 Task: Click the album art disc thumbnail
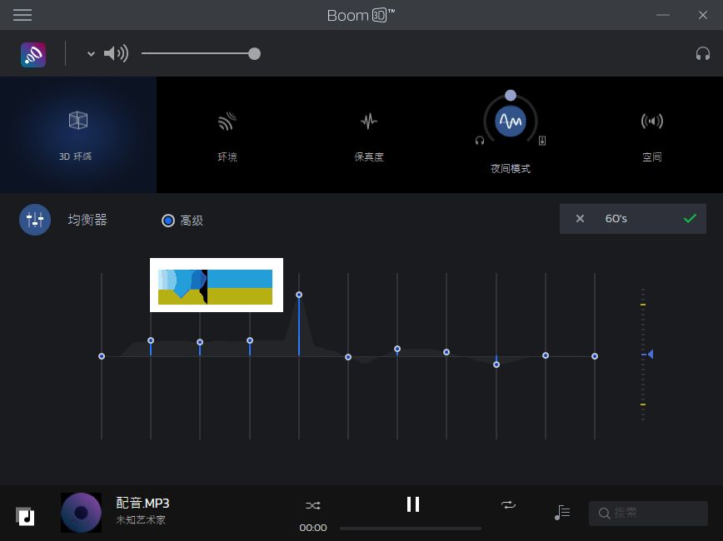tap(81, 513)
